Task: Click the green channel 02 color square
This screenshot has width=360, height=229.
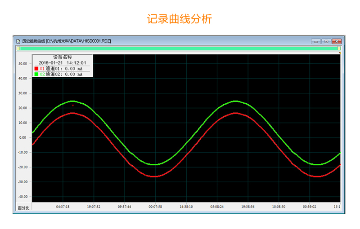Action: click(x=36, y=75)
